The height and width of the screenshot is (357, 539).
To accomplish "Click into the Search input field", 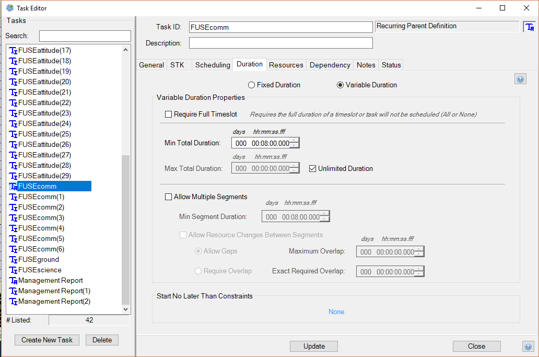I will coord(85,36).
